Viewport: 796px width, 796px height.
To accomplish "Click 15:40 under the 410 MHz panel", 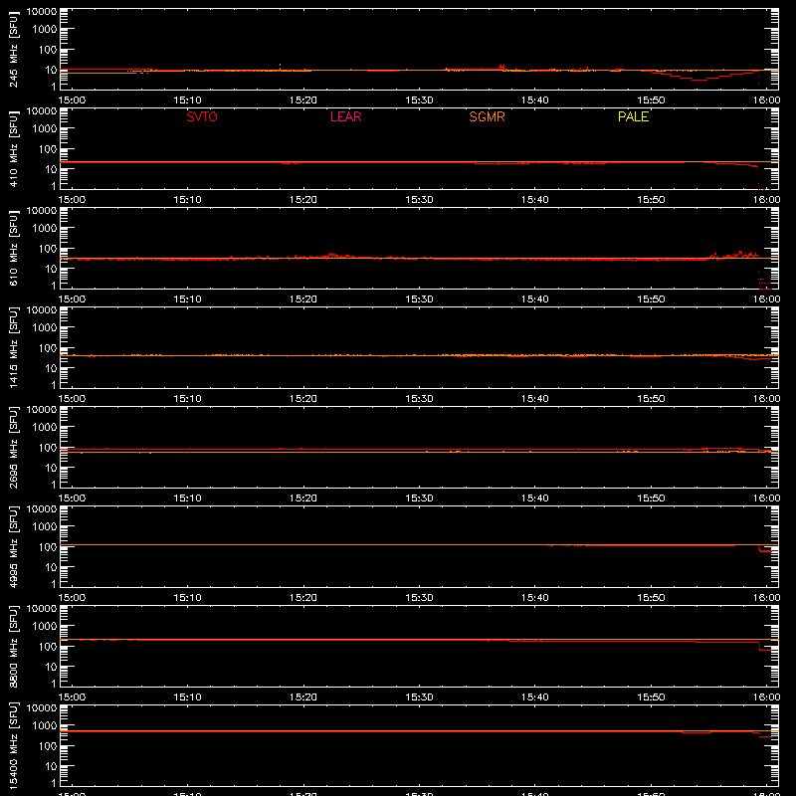I will 535,200.
